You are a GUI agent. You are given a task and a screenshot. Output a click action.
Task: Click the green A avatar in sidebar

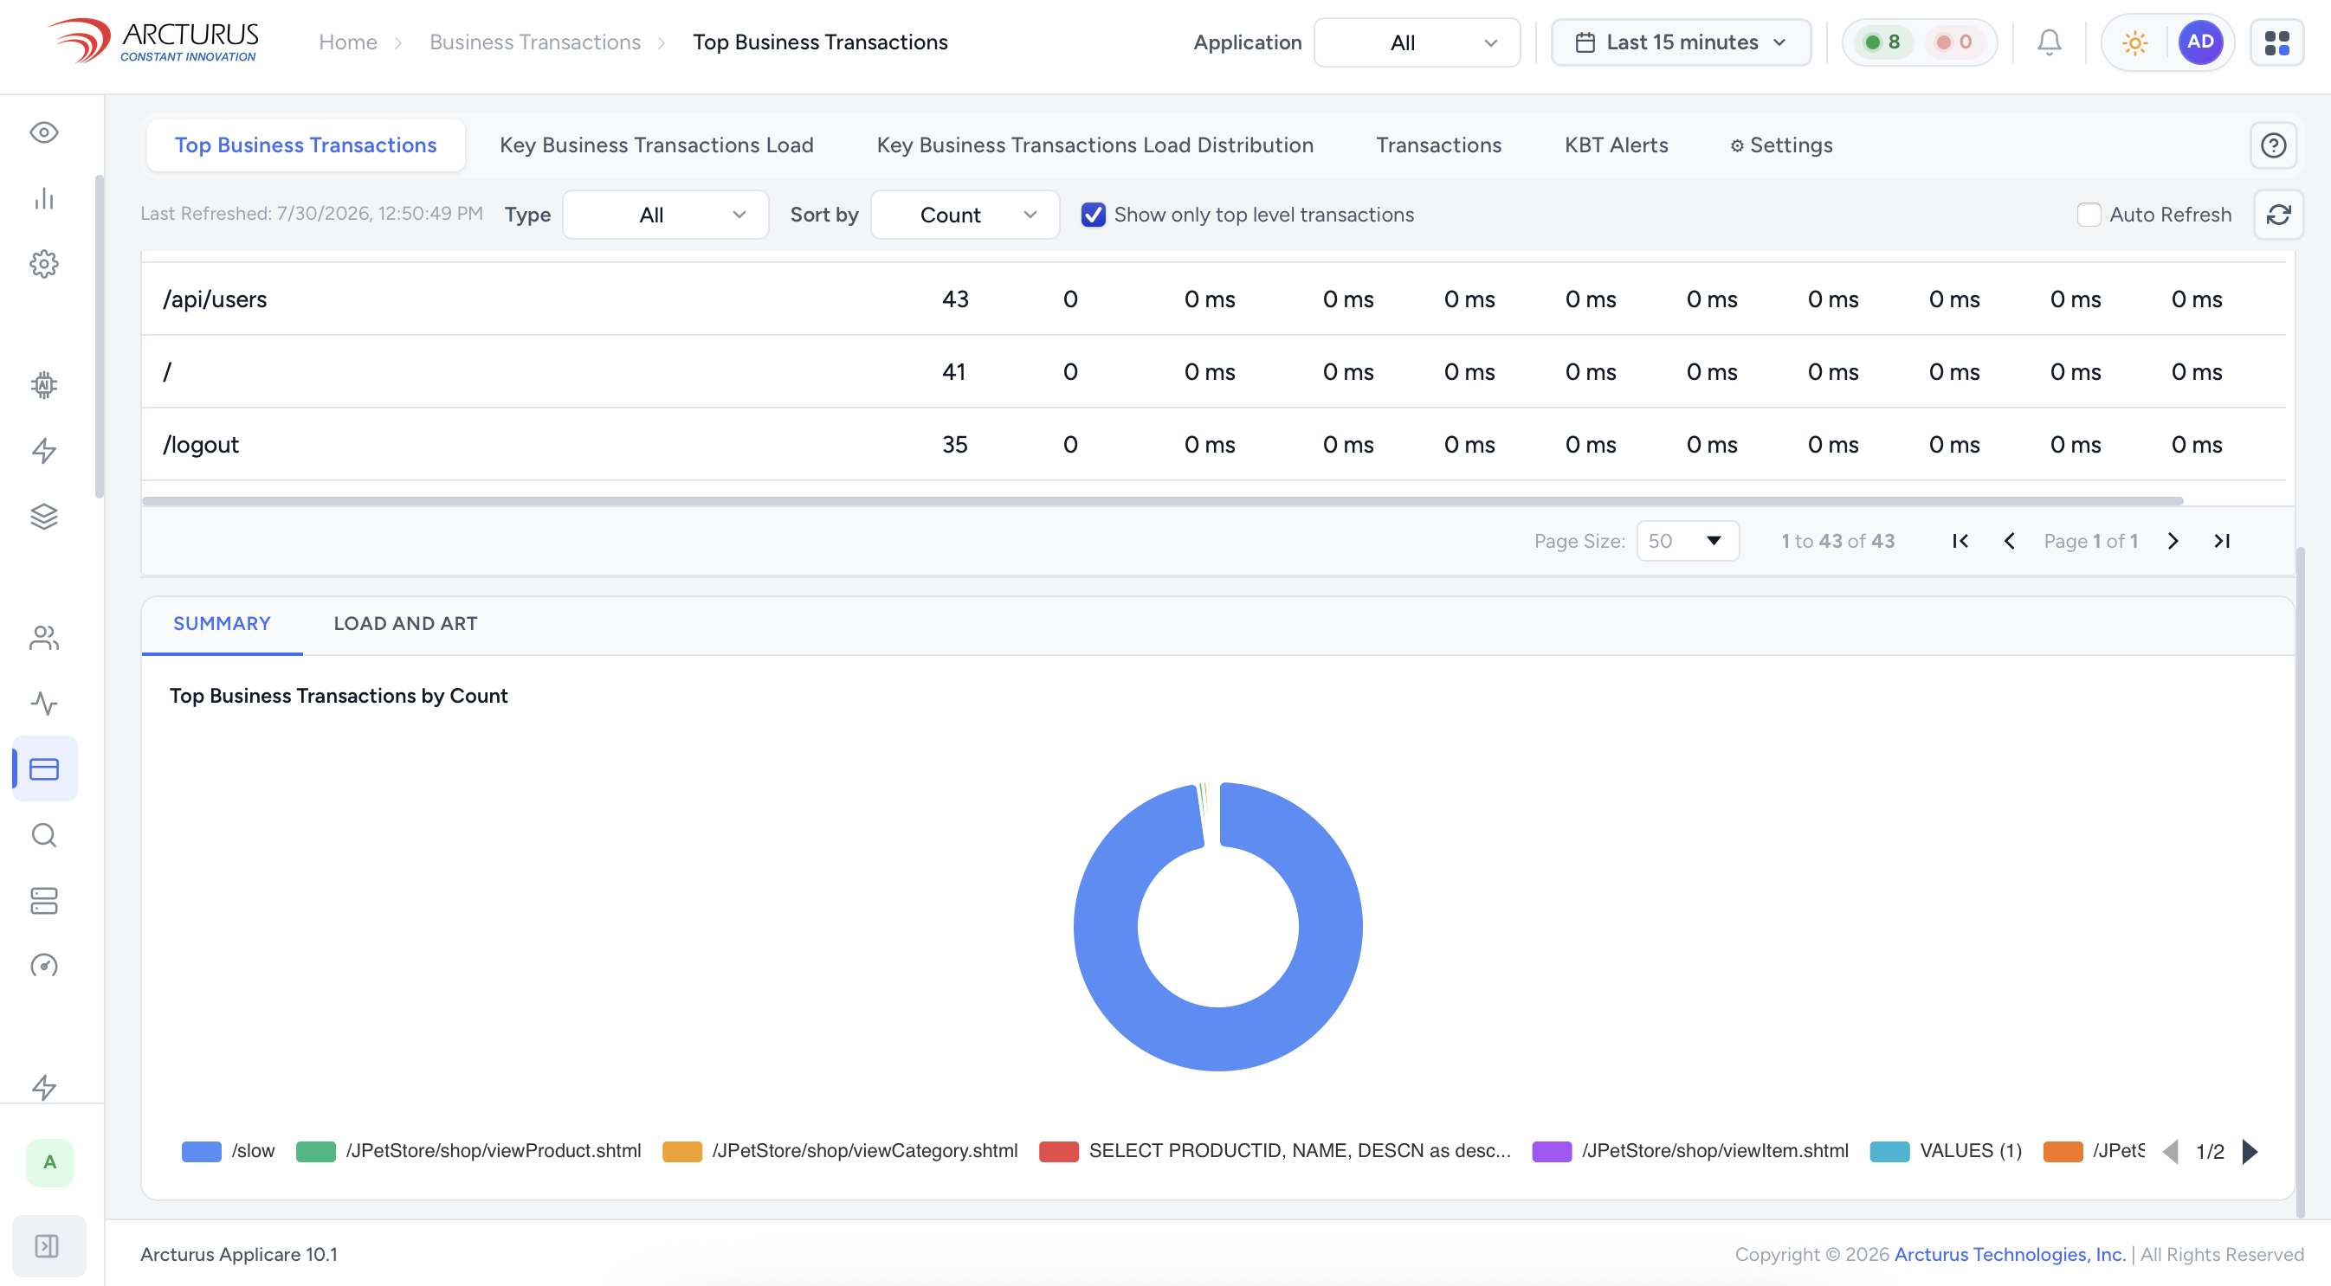point(49,1162)
